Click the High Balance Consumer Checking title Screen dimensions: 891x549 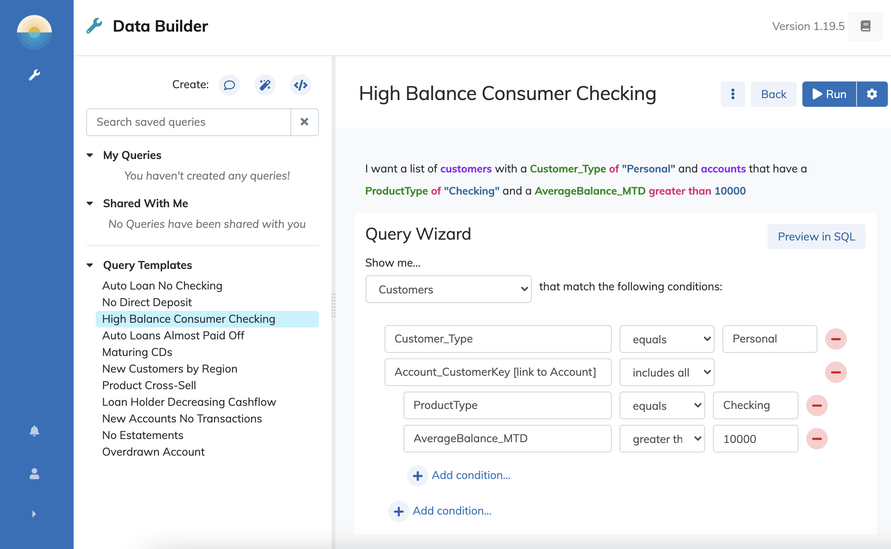tap(508, 94)
